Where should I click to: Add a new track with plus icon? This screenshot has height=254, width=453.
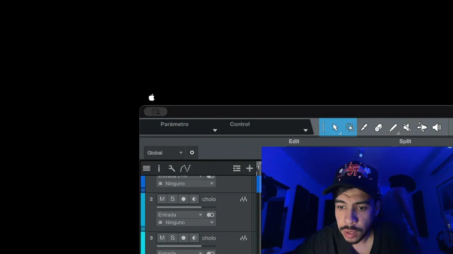click(250, 168)
